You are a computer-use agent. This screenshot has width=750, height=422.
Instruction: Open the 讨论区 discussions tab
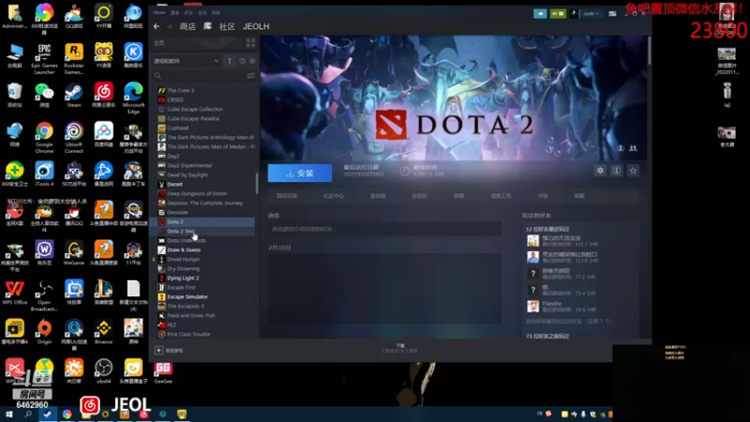[x=419, y=196]
